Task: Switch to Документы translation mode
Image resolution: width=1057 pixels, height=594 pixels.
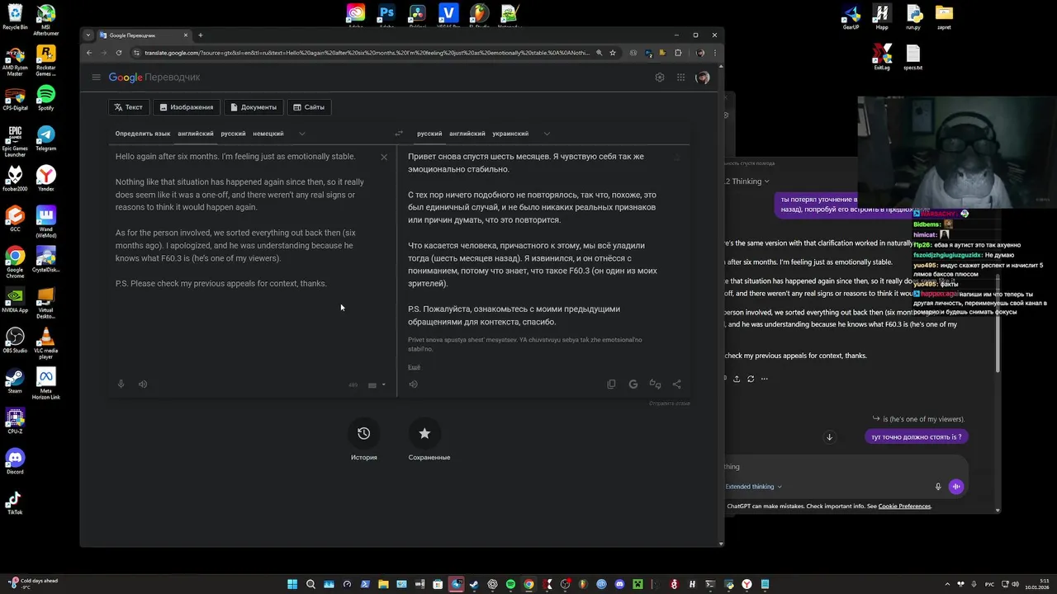Action: click(254, 107)
